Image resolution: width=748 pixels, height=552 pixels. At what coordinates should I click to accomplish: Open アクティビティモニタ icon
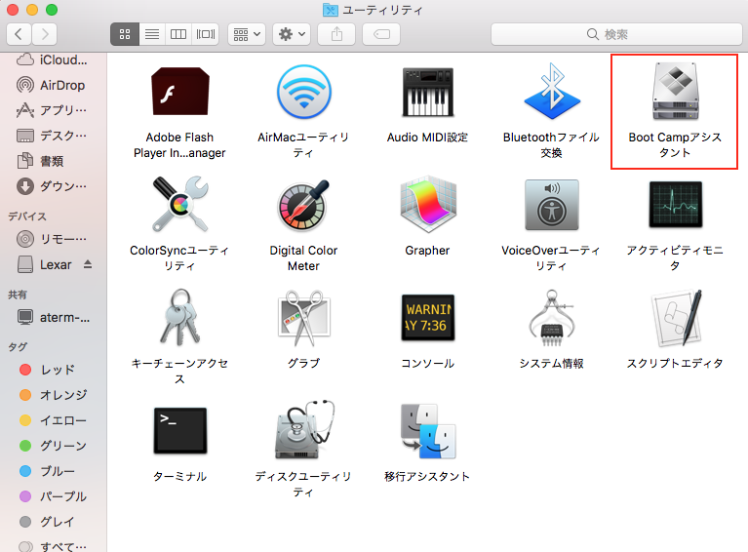(676, 205)
